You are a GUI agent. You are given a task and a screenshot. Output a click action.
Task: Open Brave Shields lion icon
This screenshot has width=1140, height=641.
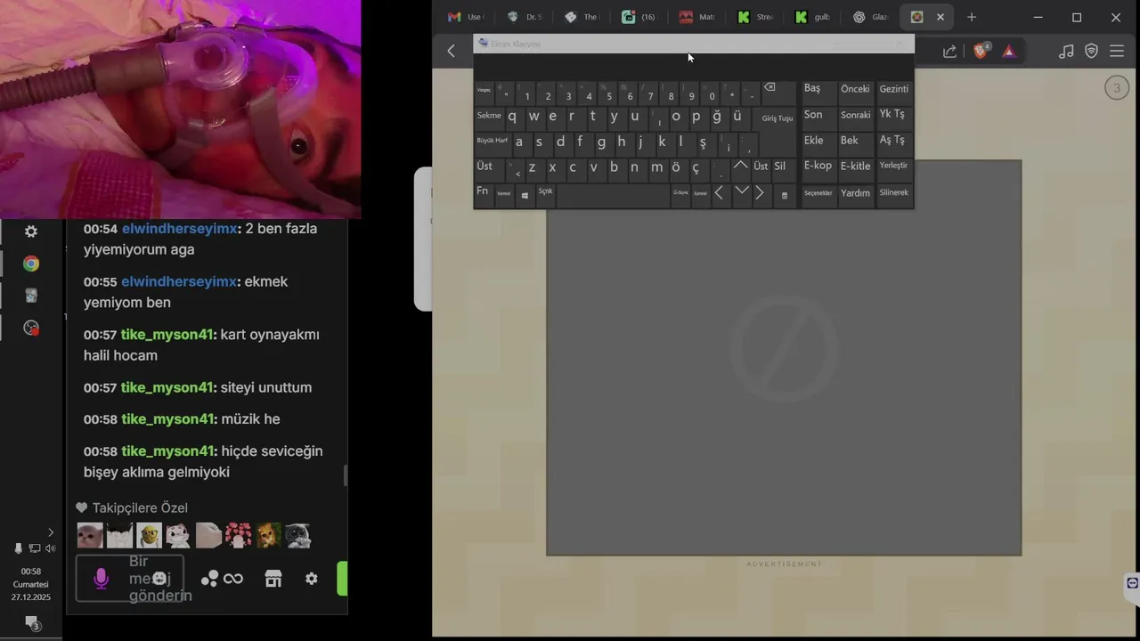click(x=981, y=51)
